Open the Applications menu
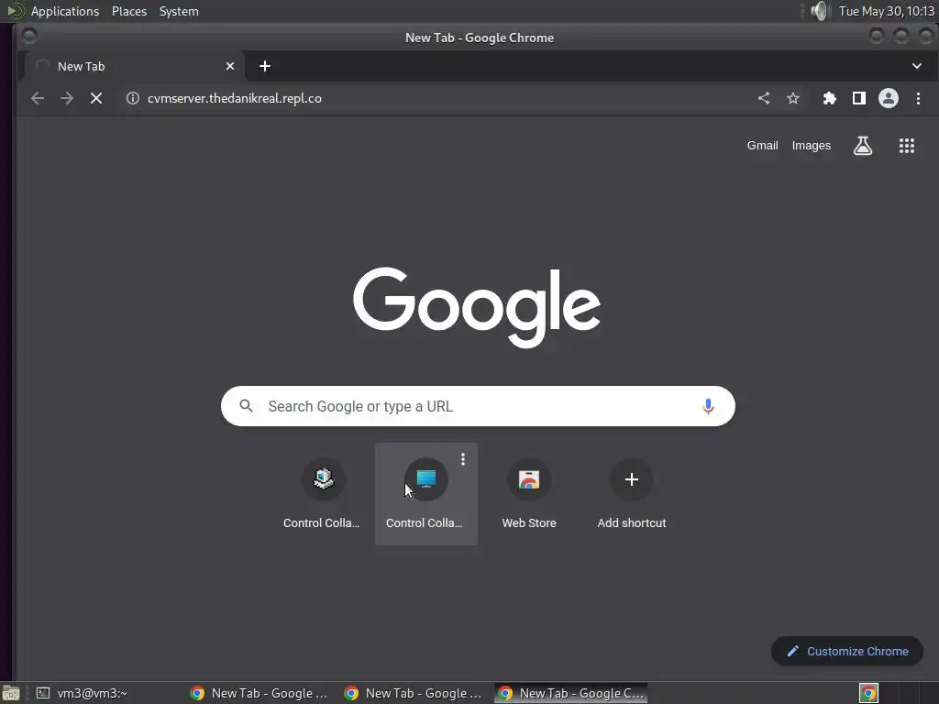Viewport: 939px width, 704px height. 65,11
